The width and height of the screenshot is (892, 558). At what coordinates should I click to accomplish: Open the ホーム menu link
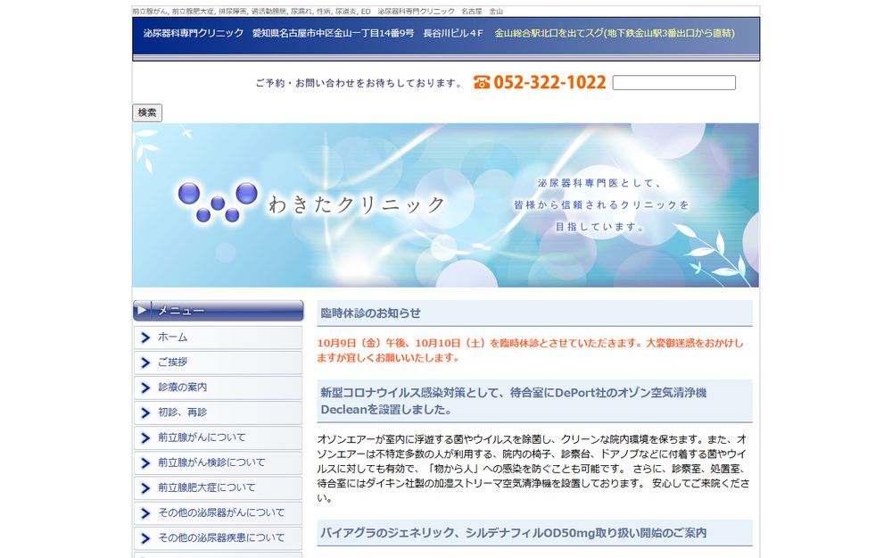tap(218, 337)
